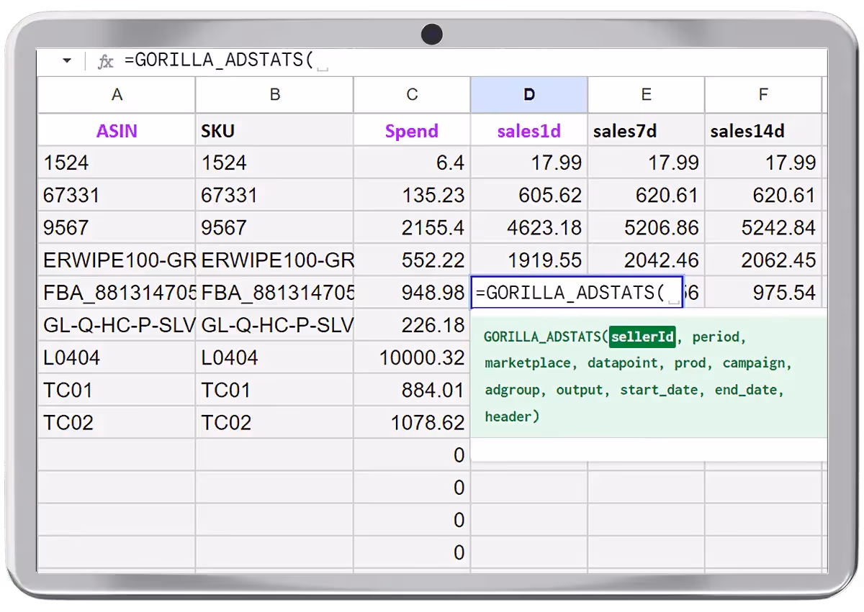864x612 pixels.
Task: Click the fx formula icon
Action: tap(105, 61)
